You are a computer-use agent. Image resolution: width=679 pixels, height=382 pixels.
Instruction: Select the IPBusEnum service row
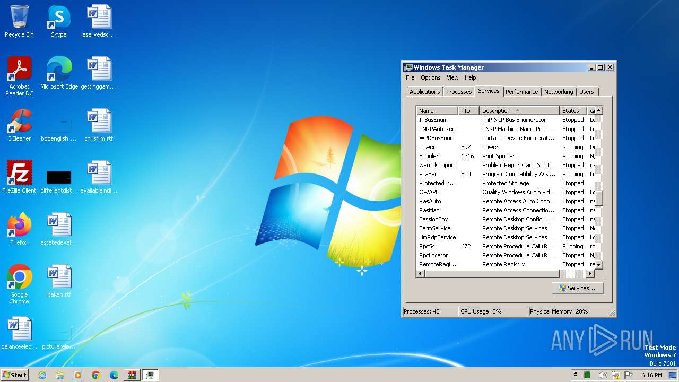(x=506, y=120)
